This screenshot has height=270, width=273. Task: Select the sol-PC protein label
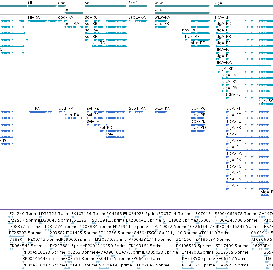pos(112,134)
